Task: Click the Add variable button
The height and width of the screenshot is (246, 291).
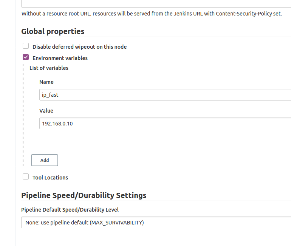Action: [x=45, y=160]
